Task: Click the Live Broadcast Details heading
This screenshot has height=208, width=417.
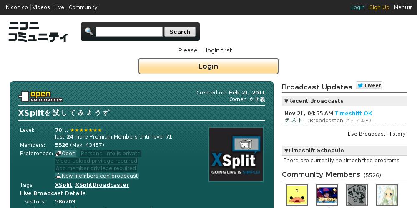Action: pyautogui.click(x=53, y=193)
